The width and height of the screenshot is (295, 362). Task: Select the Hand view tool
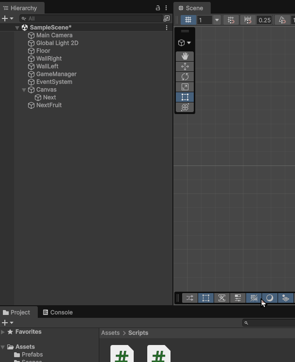point(185,56)
